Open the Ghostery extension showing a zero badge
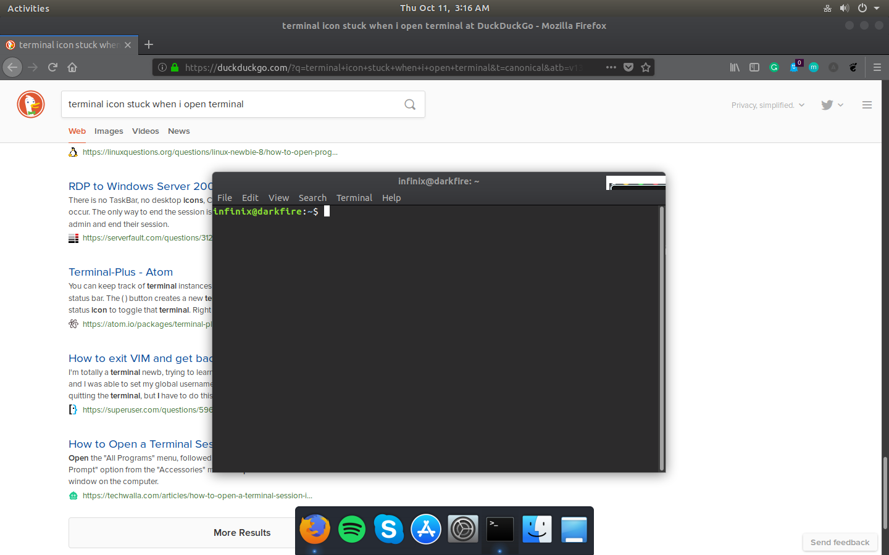Viewport: 889px width, 555px height. tap(794, 67)
